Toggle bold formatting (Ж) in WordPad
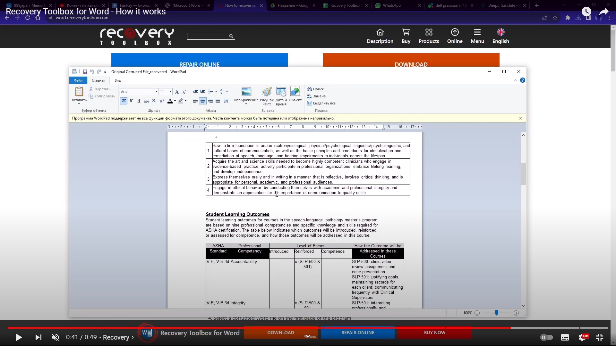The height and width of the screenshot is (346, 616). tap(124, 101)
